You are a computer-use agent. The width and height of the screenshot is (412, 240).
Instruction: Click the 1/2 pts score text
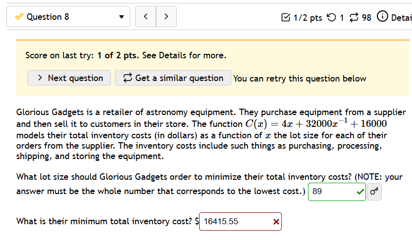(x=308, y=18)
